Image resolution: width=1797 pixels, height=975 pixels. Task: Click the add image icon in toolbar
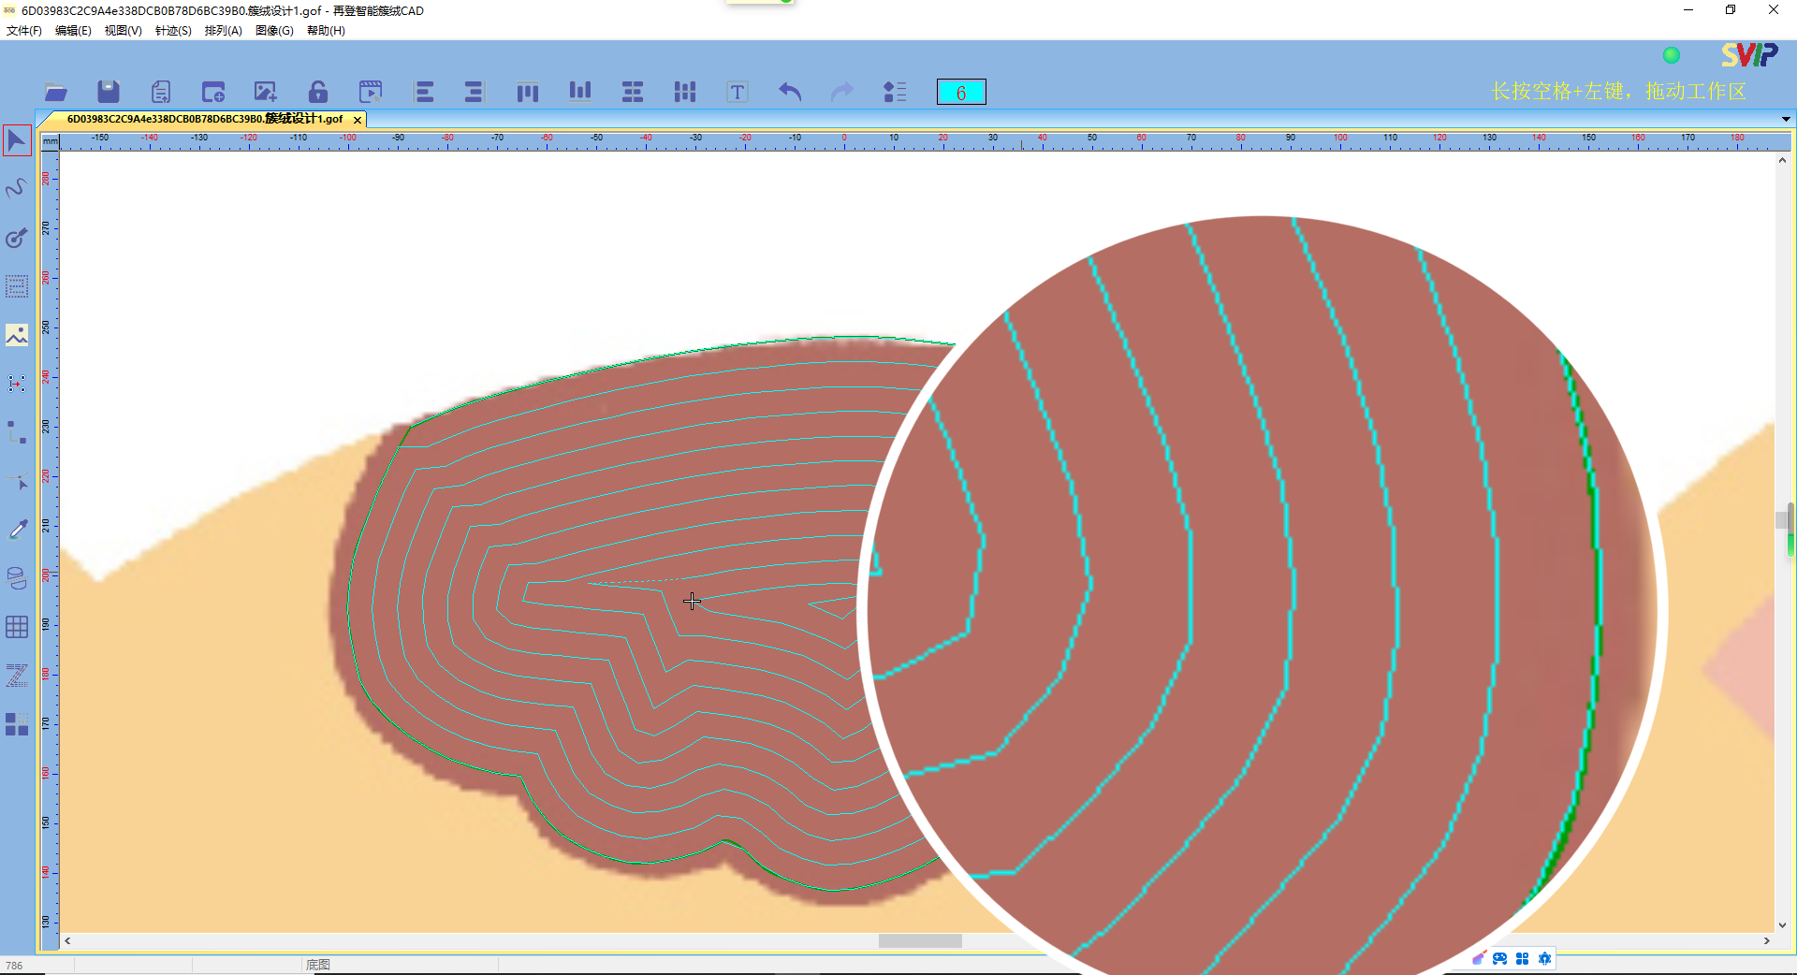(x=266, y=92)
